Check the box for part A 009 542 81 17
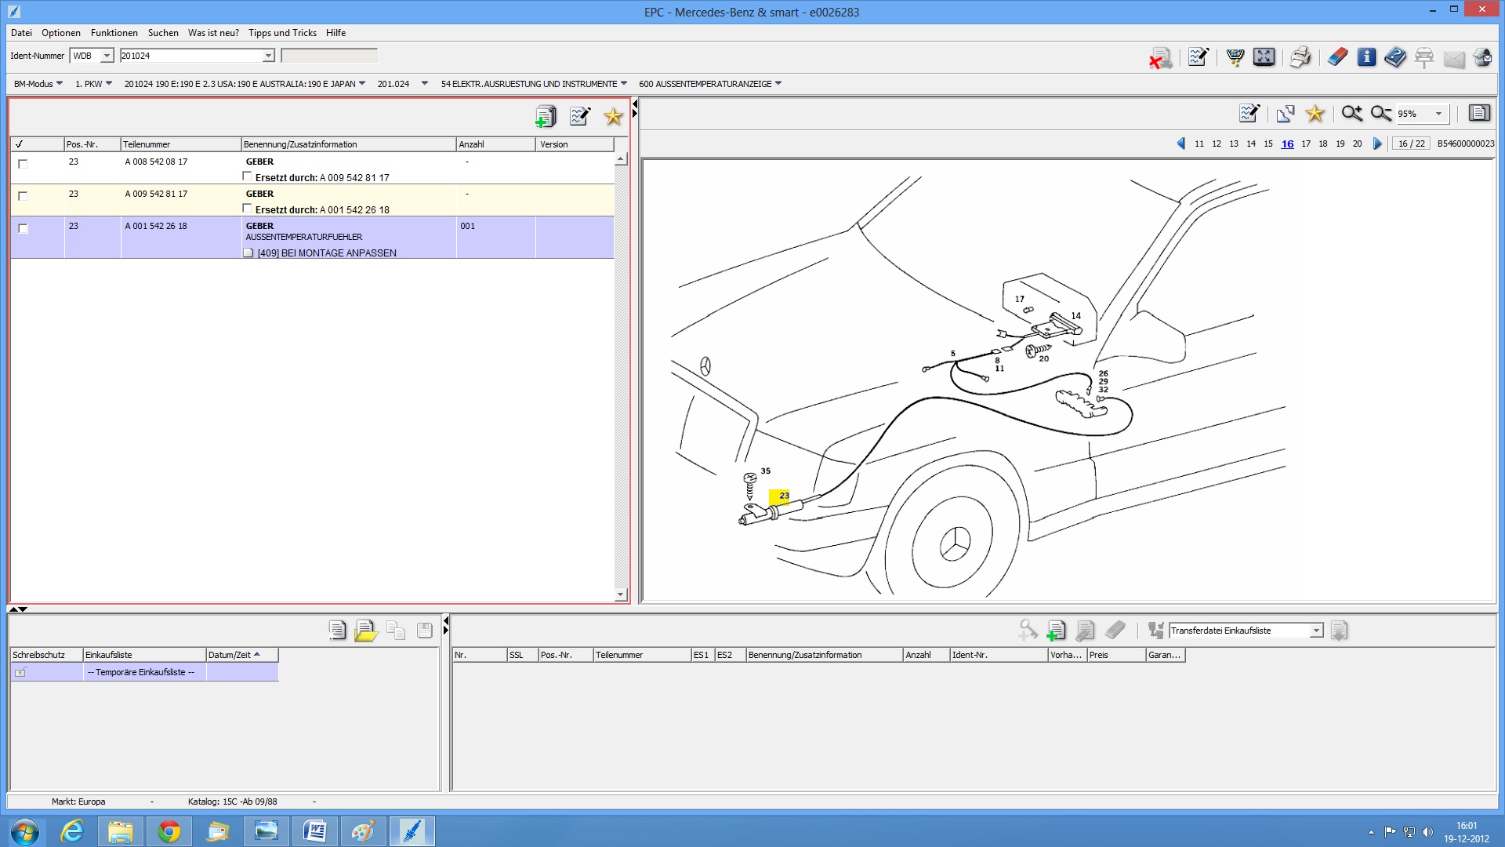Viewport: 1505px width, 847px height. [23, 196]
